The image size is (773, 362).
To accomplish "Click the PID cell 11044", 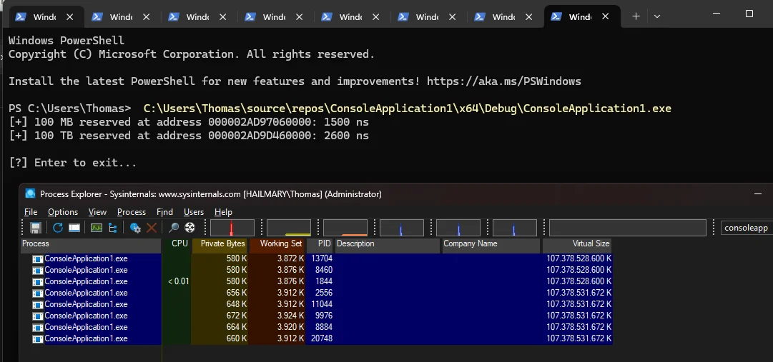I will click(x=321, y=304).
